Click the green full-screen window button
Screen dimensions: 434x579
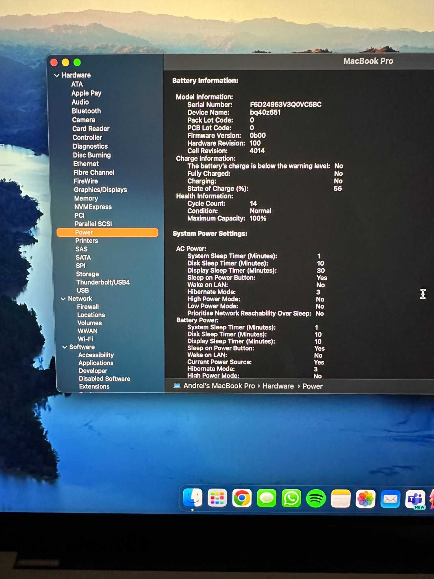point(77,62)
